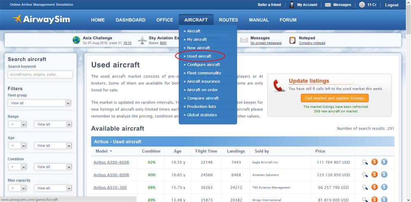Open the HOME nav tab
Viewport: 411px width, 202px height.
(x=98, y=20)
